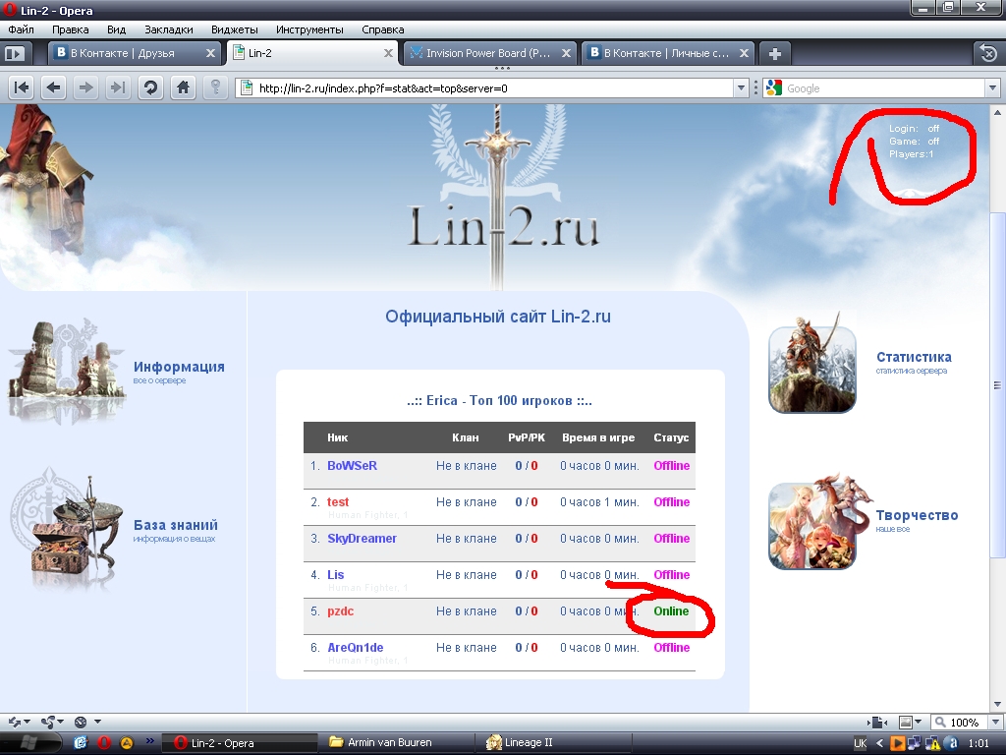The height and width of the screenshot is (755, 1006).
Task: Click the page vertical scrollbar thumb
Action: 998,385
